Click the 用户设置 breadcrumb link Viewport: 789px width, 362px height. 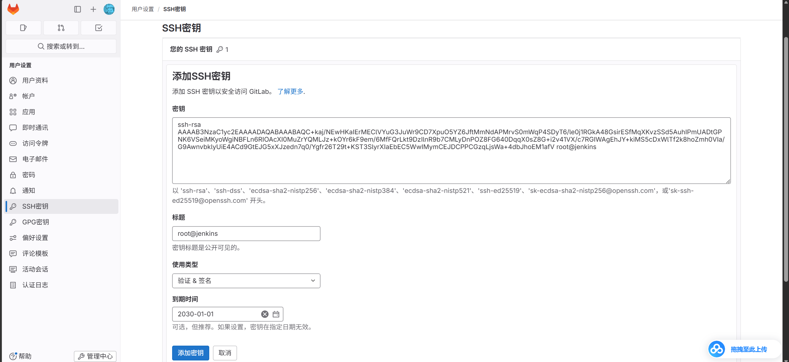(143, 9)
